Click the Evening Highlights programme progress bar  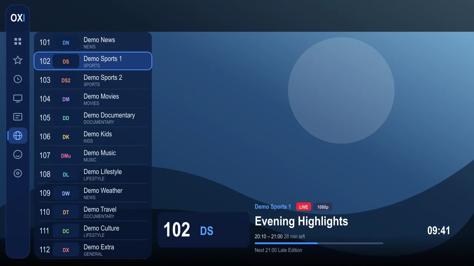(x=319, y=243)
